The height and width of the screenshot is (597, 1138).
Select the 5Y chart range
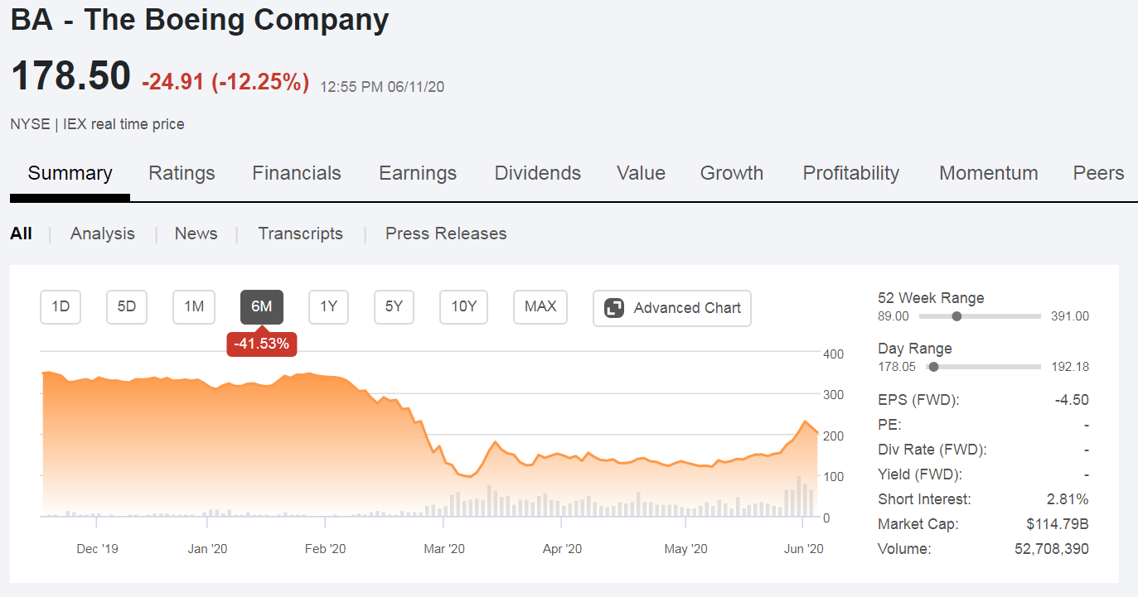point(394,307)
